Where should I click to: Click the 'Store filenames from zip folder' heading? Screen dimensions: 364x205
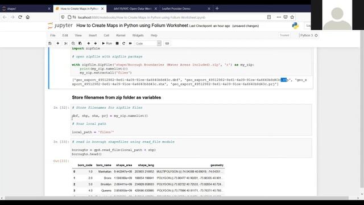click(116, 97)
